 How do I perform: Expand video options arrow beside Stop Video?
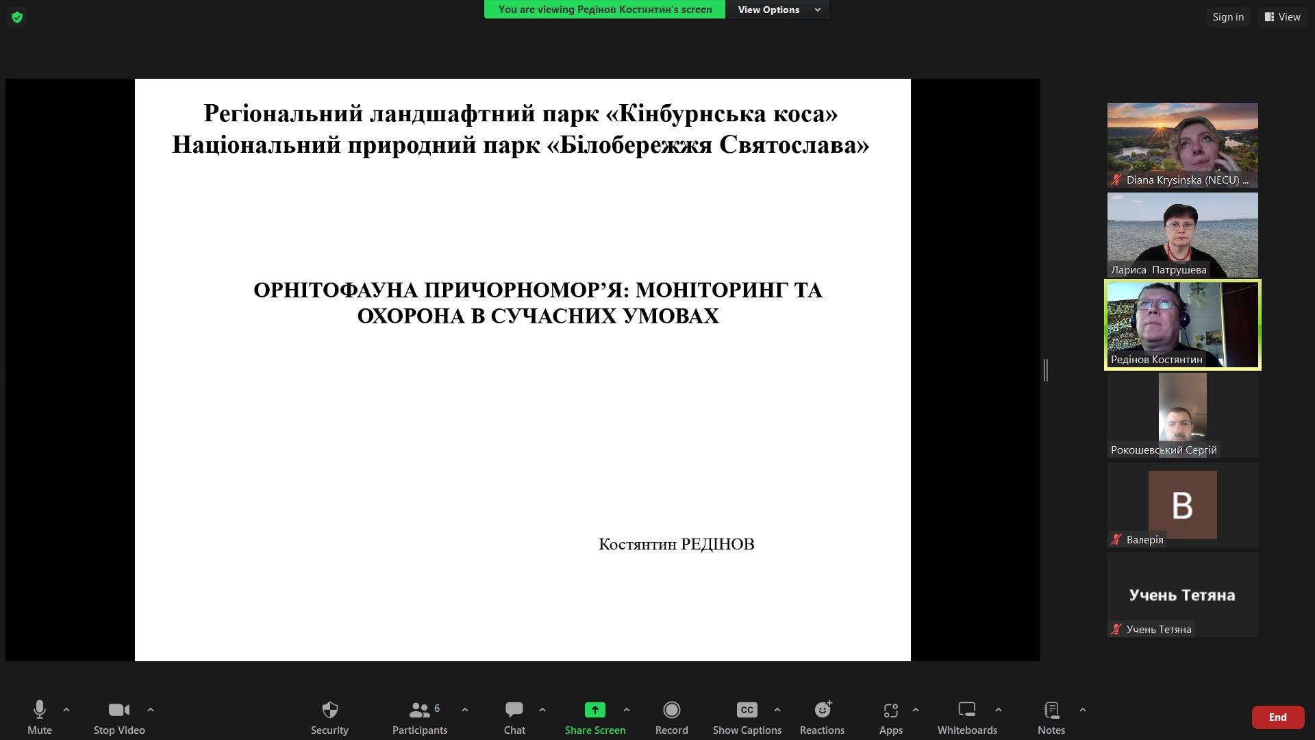[151, 710]
